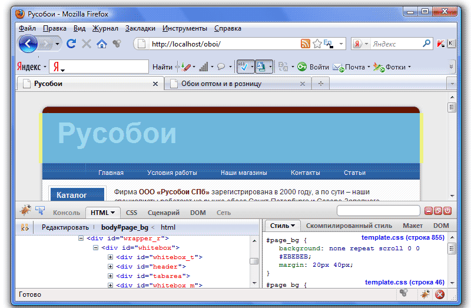Viewport: 471px width, 308px height.
Task: Click the search magnifier in Yandex search box
Action: pyautogui.click(x=427, y=44)
